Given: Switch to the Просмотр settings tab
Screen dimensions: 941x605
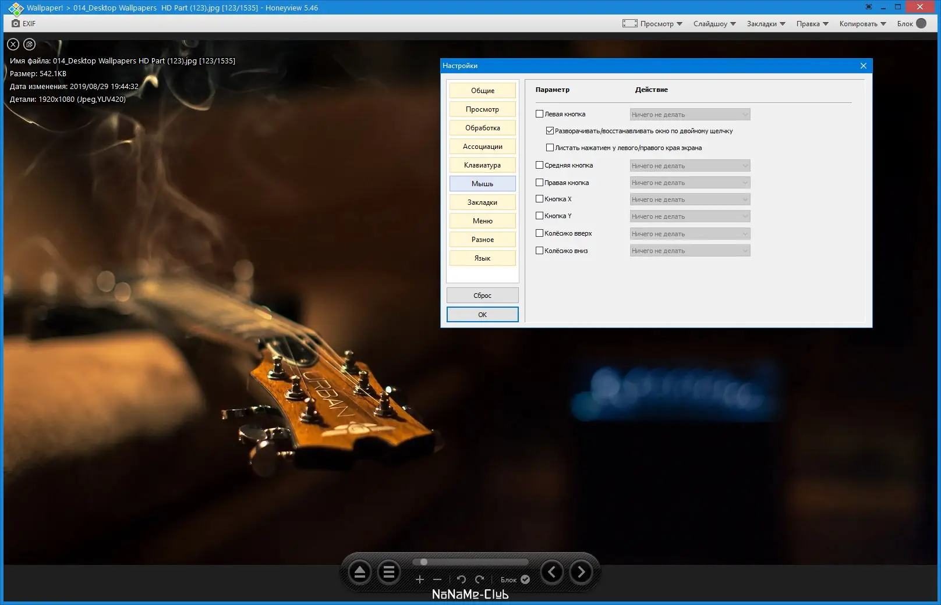Looking at the screenshot, I should pyautogui.click(x=483, y=109).
